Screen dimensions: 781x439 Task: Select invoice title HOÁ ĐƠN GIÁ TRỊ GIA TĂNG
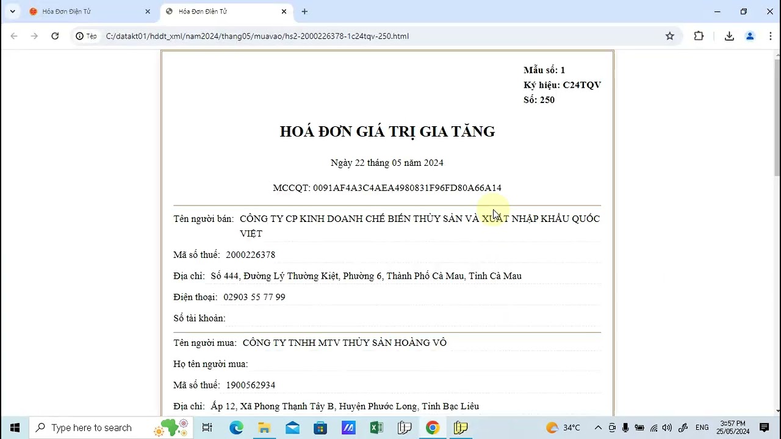tap(387, 132)
